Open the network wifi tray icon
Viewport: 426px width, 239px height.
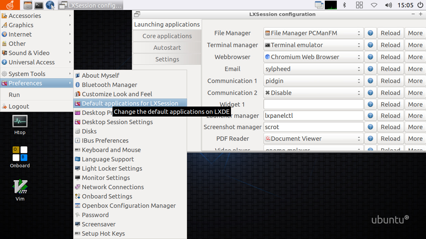pos(374,5)
